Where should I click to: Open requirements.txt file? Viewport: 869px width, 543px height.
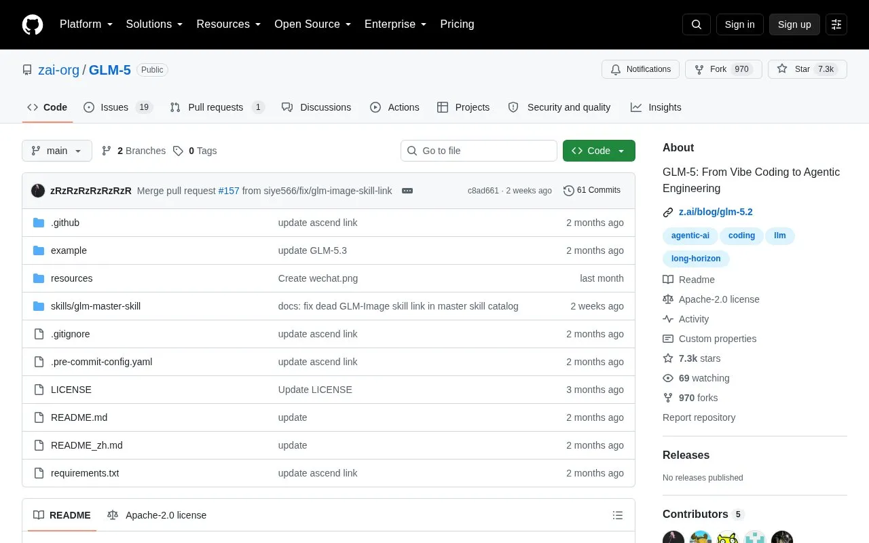pyautogui.click(x=85, y=473)
